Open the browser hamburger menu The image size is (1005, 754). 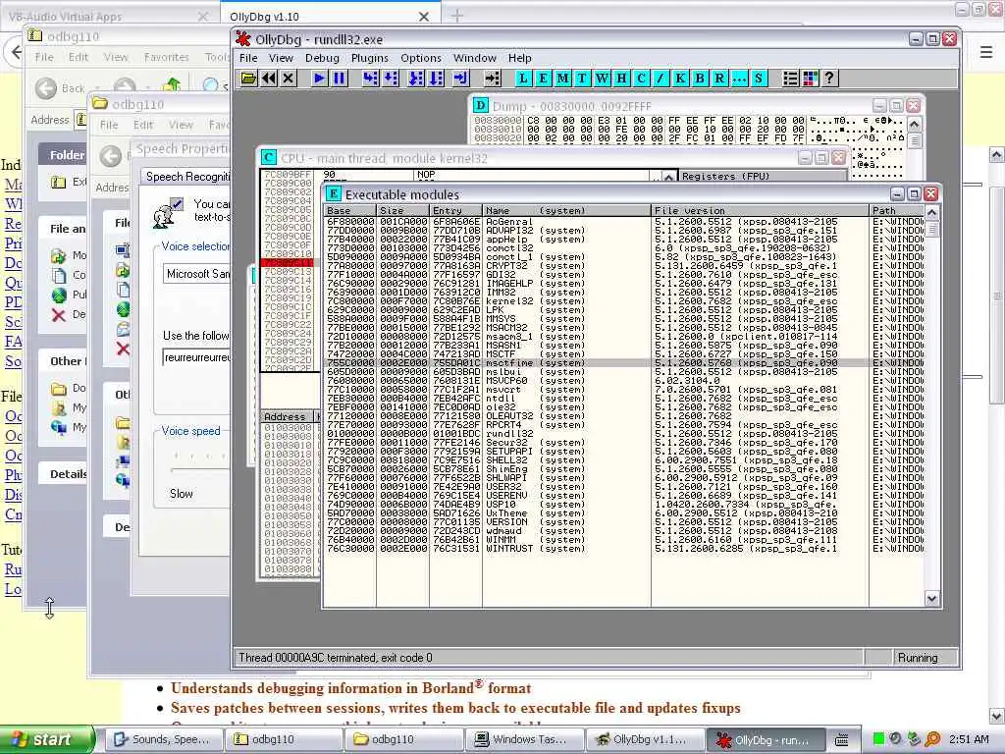click(x=985, y=52)
